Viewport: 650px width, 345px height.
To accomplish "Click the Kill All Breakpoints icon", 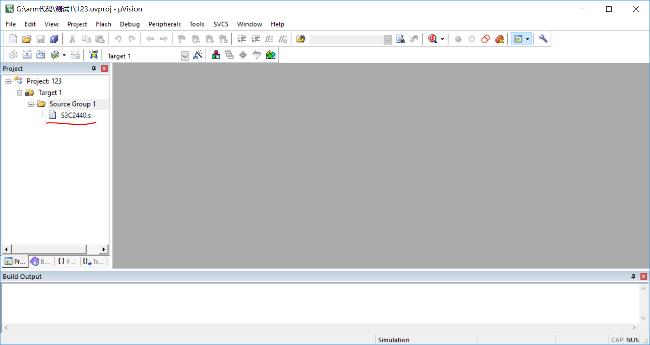I will pyautogui.click(x=499, y=39).
